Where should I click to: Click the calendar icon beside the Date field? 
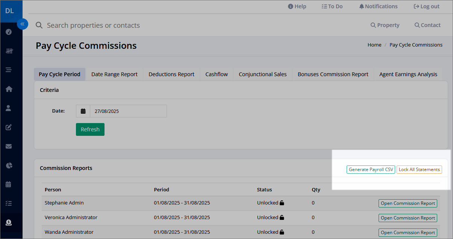pyautogui.click(x=83, y=111)
